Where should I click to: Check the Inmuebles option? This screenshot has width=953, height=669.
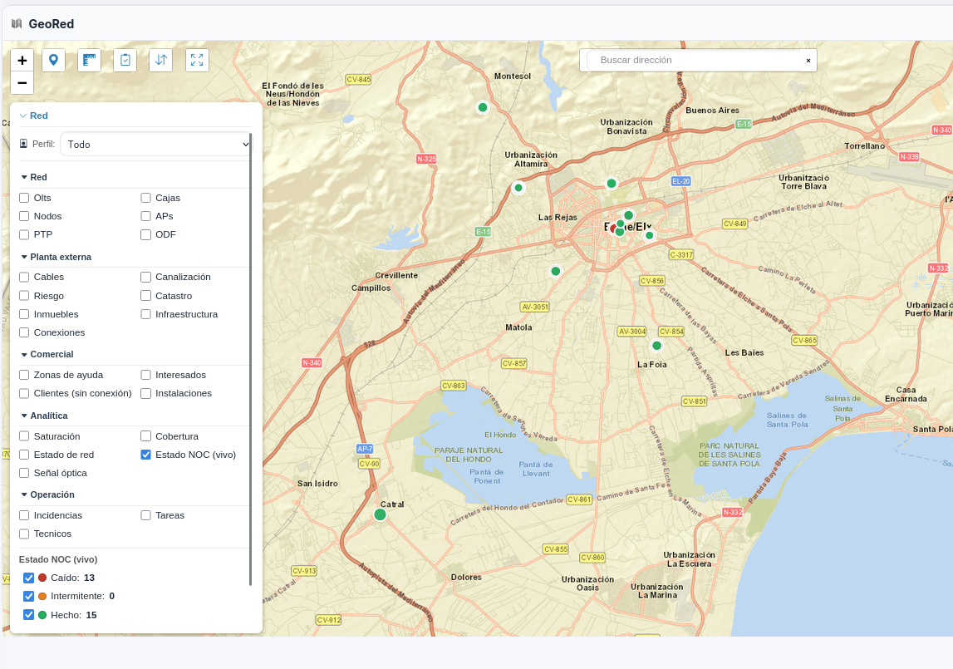click(24, 314)
